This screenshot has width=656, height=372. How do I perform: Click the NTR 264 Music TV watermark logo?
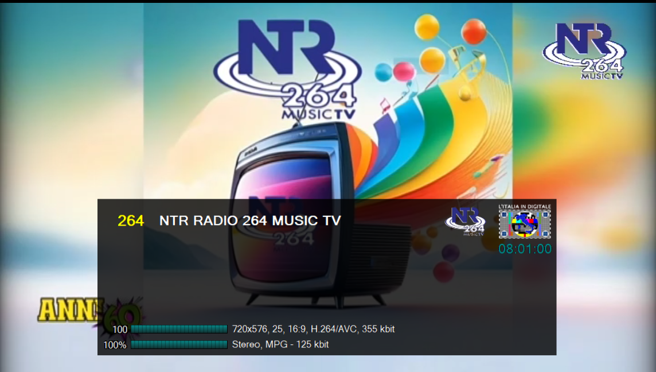[x=584, y=51]
